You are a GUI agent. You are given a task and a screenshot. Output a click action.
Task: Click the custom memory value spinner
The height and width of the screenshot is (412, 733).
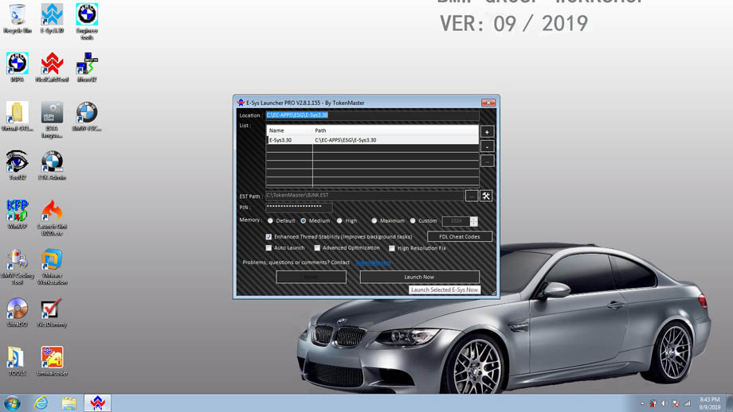(x=473, y=221)
